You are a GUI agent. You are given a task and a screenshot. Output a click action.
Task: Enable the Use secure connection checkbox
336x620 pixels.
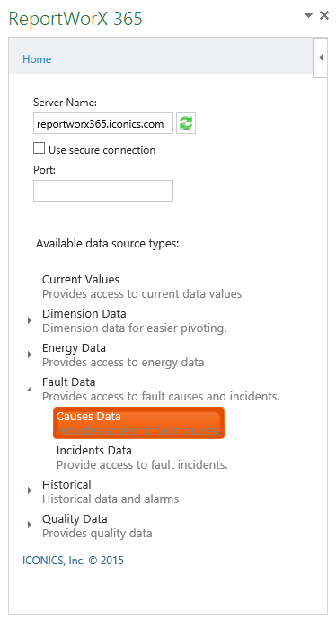[x=40, y=148]
